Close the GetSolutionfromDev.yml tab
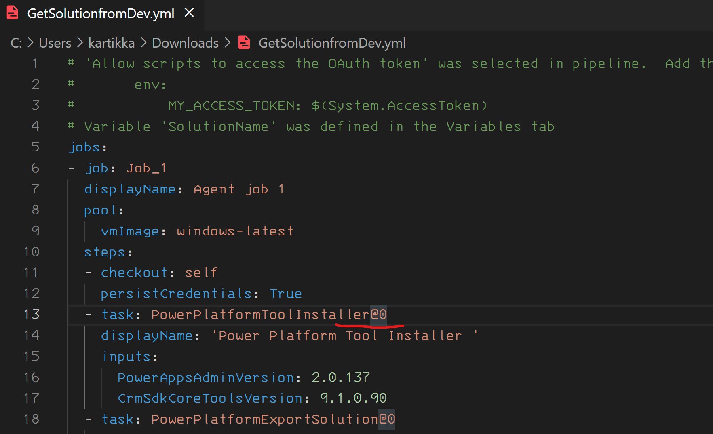This screenshot has width=713, height=434. (x=189, y=13)
